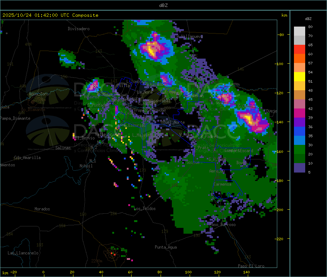Click the Pampa_Diamante place label

pos(15,118)
